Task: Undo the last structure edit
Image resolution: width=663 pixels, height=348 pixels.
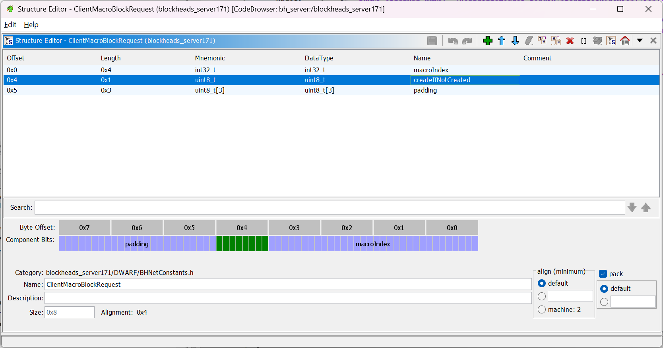Action: 453,41
